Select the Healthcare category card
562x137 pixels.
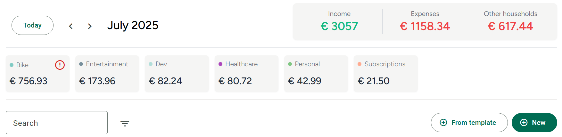246,74
